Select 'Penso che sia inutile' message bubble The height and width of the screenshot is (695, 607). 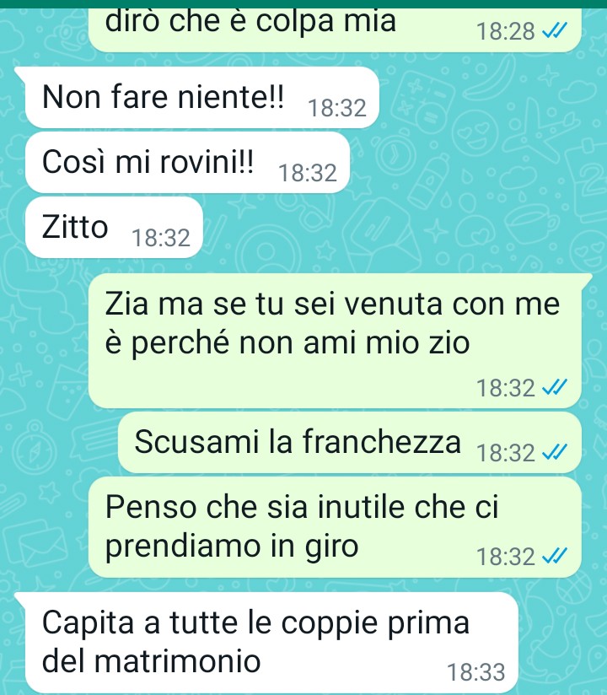click(x=335, y=527)
